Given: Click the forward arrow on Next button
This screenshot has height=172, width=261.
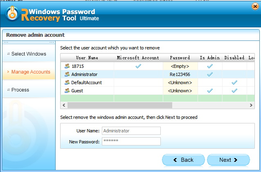Looking at the screenshot, I should pos(236,160).
